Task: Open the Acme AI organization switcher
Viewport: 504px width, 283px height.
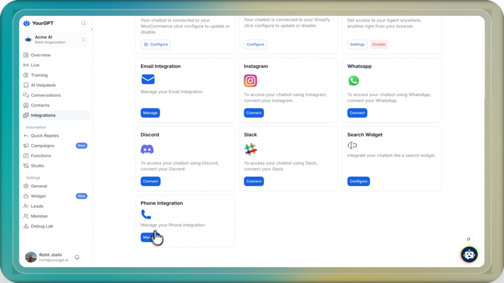Action: pos(55,39)
